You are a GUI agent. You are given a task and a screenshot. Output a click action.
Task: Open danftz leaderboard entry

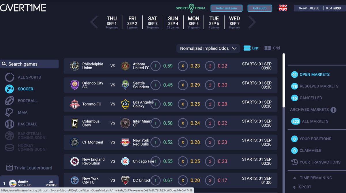(x=29, y=184)
